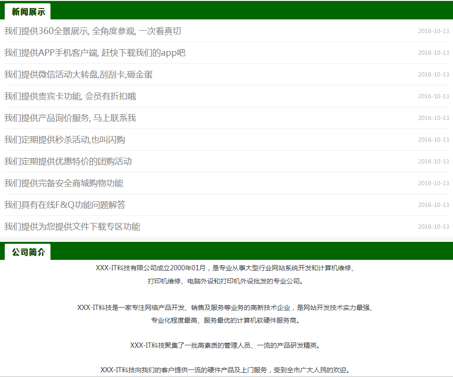Open the 完备安全商城购物功能 news link

pos(64,183)
